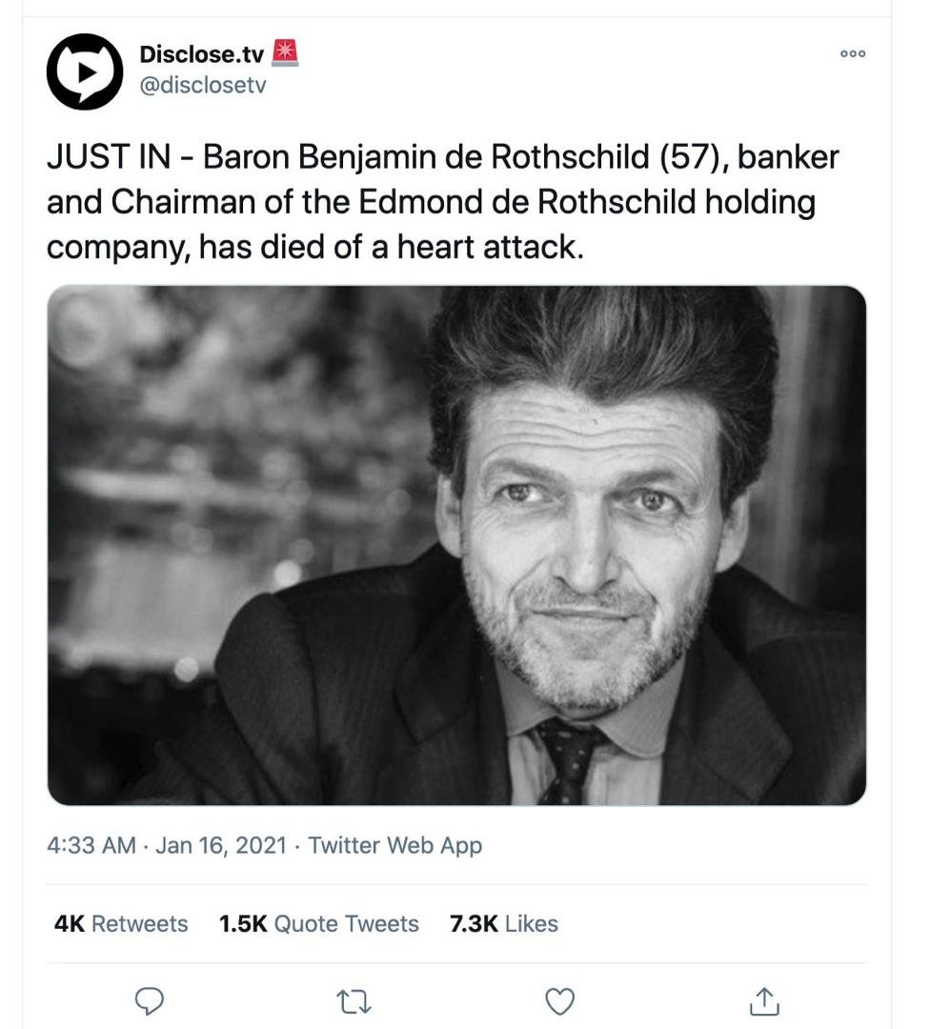Open the share upload icon
This screenshot has height=1029, width=930.
coord(764,1000)
